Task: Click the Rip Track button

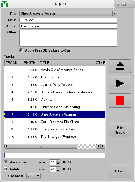Action: point(120,130)
